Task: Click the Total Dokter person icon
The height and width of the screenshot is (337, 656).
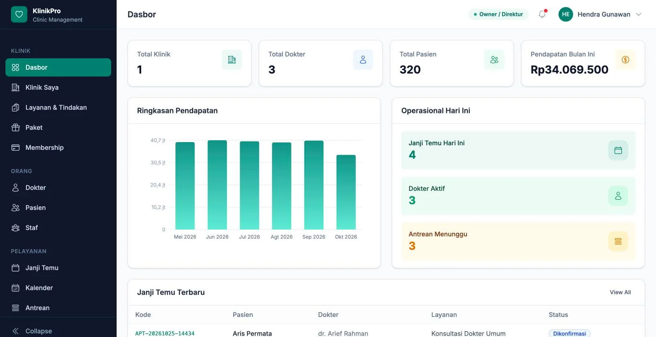Action: pos(363,60)
